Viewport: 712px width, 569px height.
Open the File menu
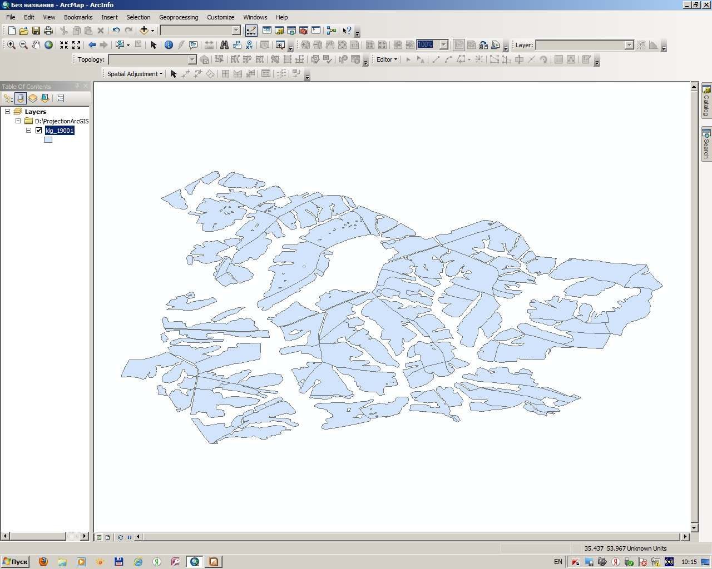[11, 17]
